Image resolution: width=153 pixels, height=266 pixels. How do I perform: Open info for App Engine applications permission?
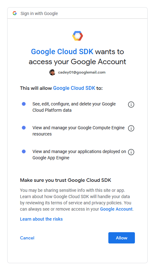click(131, 152)
